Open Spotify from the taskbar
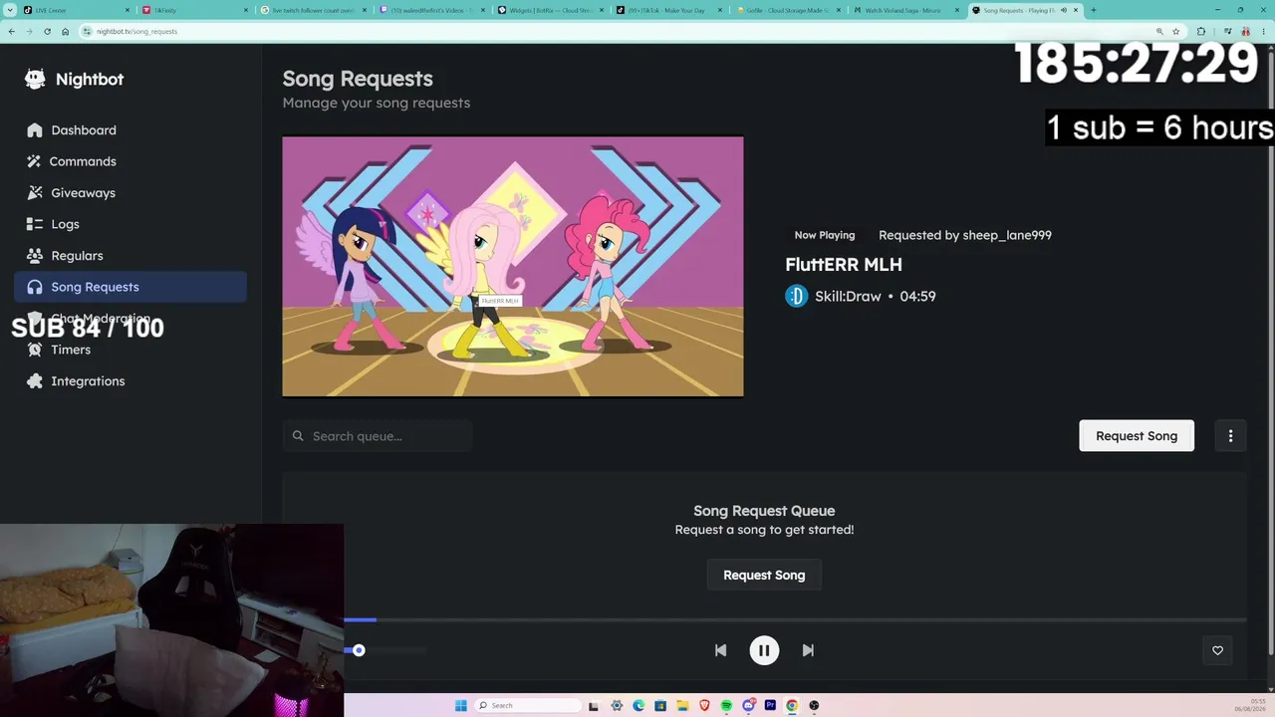1275x717 pixels. 726,705
